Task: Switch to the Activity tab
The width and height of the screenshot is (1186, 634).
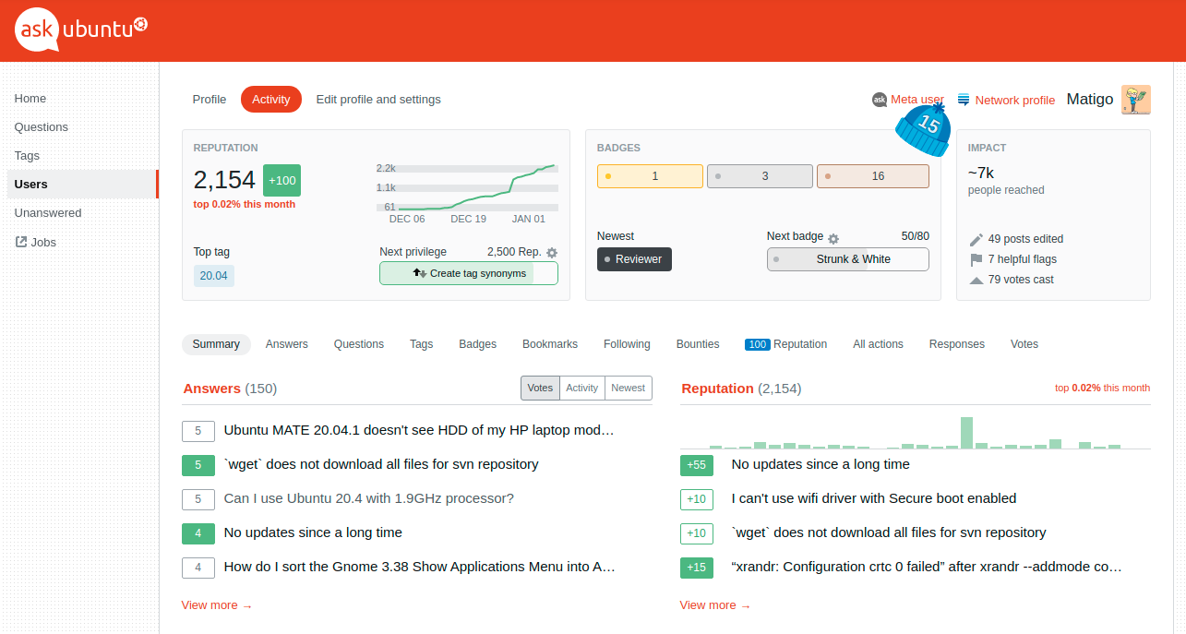Action: [x=271, y=99]
